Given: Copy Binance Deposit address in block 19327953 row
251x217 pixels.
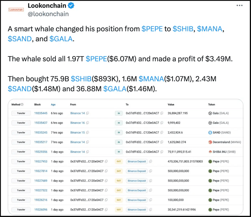Looking at the screenshot, I should pyautogui.click(x=150, y=161).
